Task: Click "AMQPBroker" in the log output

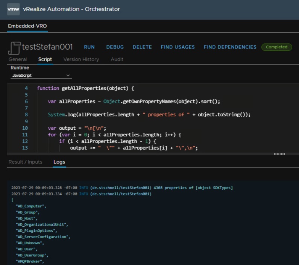Action: pos(30,261)
